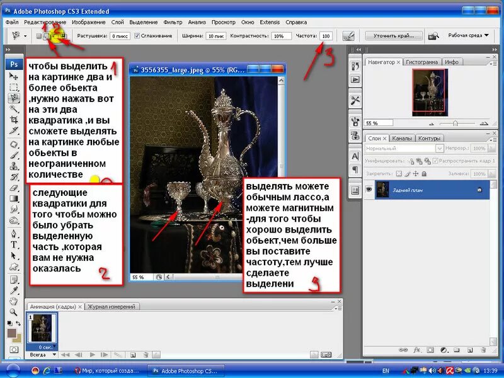
Task: Toggle lock transparent pixels icon
Action: coord(399,174)
